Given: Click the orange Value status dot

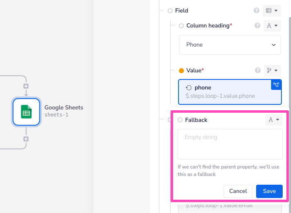Looking at the screenshot, I should click(x=181, y=71).
